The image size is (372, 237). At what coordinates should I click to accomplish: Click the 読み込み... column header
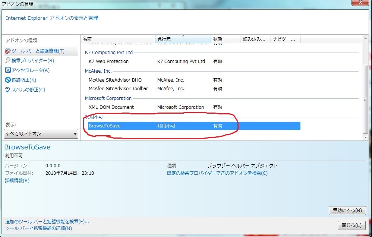[x=255, y=39]
